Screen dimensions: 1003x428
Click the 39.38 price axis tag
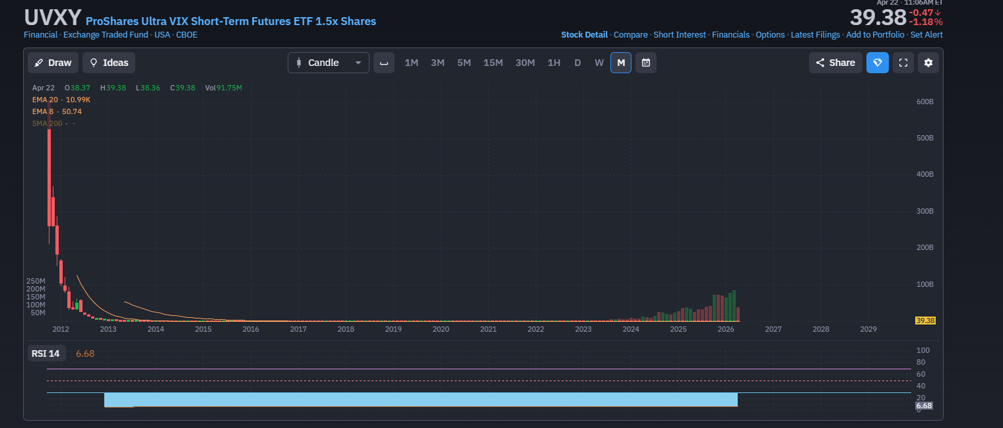pyautogui.click(x=925, y=321)
